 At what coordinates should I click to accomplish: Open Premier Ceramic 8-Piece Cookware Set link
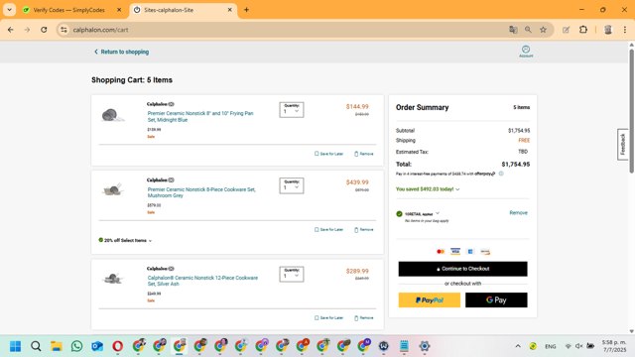click(201, 192)
